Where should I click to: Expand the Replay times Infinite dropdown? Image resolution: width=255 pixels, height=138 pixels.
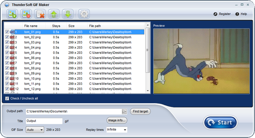(x=117, y=130)
